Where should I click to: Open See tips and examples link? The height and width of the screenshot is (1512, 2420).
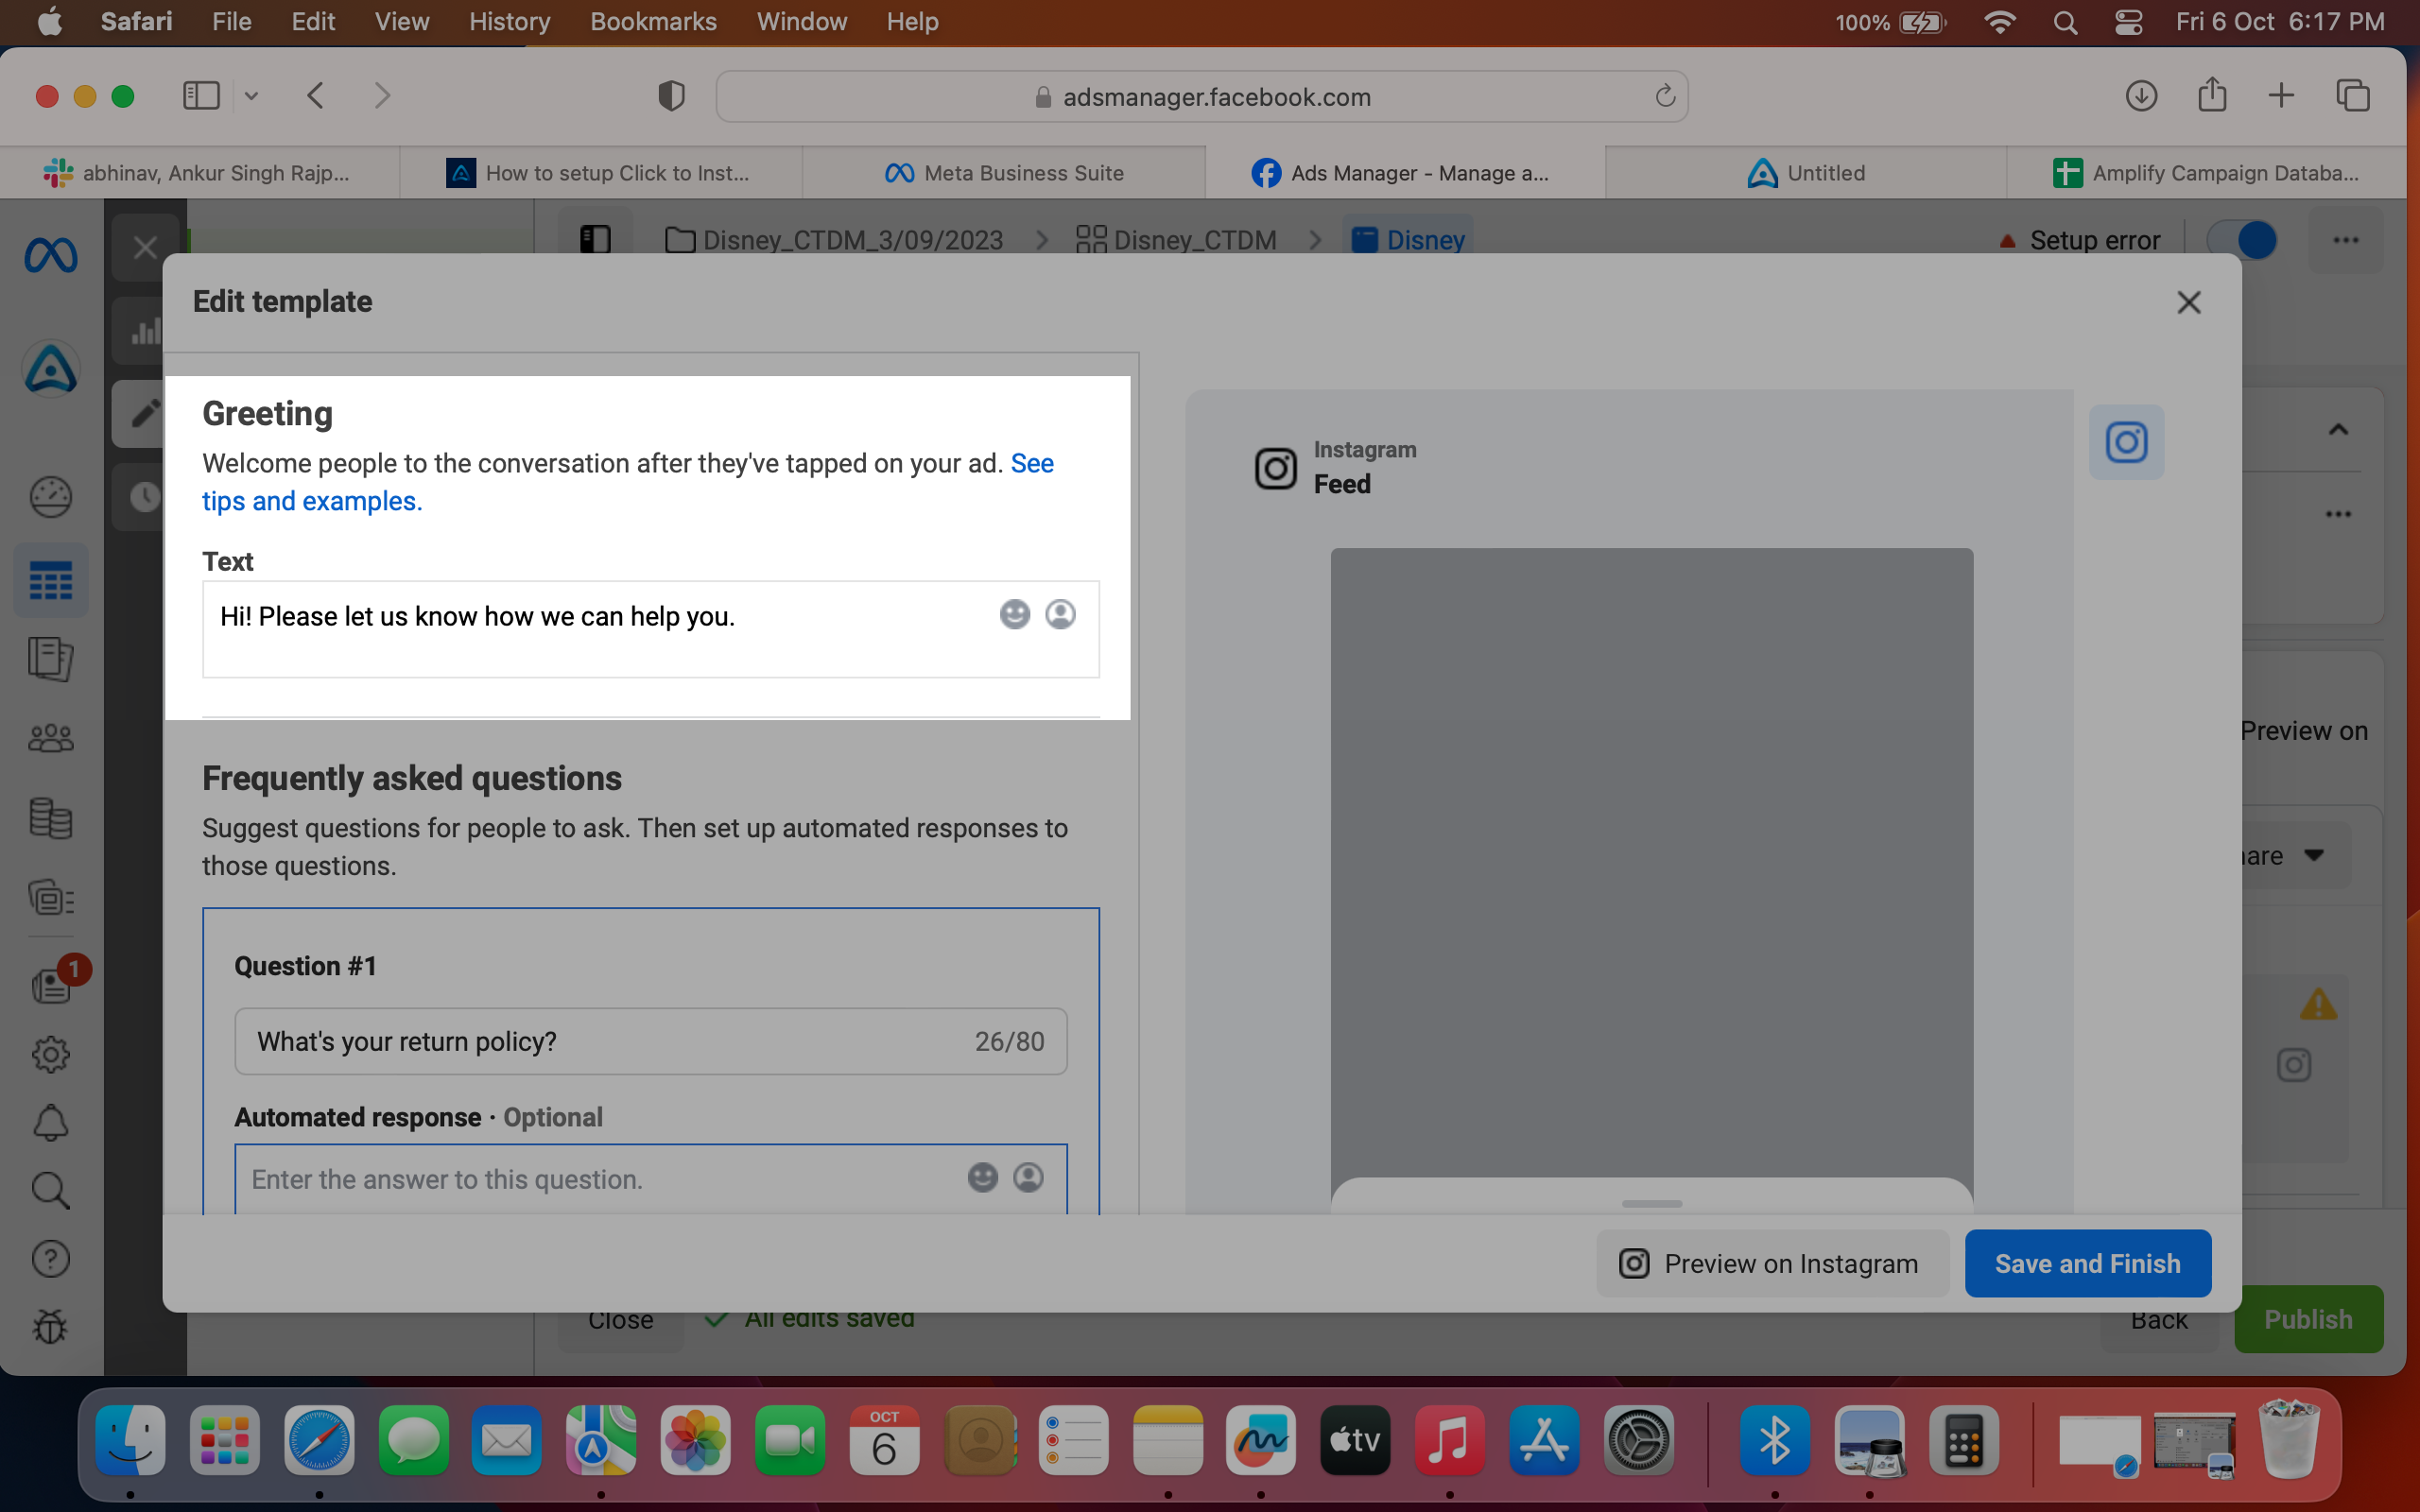(628, 482)
